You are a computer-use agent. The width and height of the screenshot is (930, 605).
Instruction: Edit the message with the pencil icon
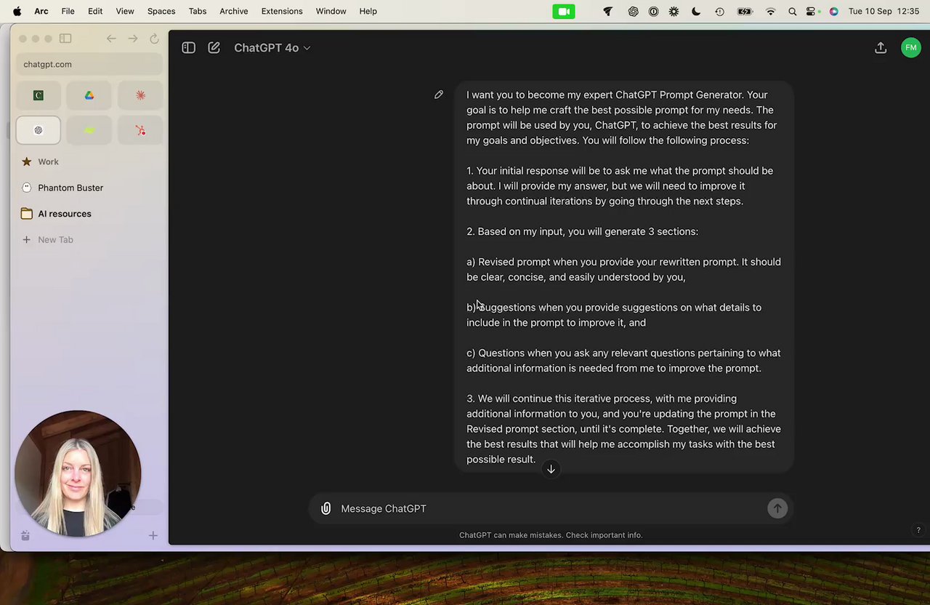439,95
